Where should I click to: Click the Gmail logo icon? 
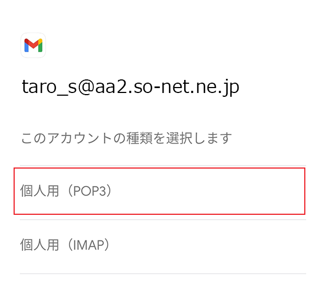coord(33,45)
